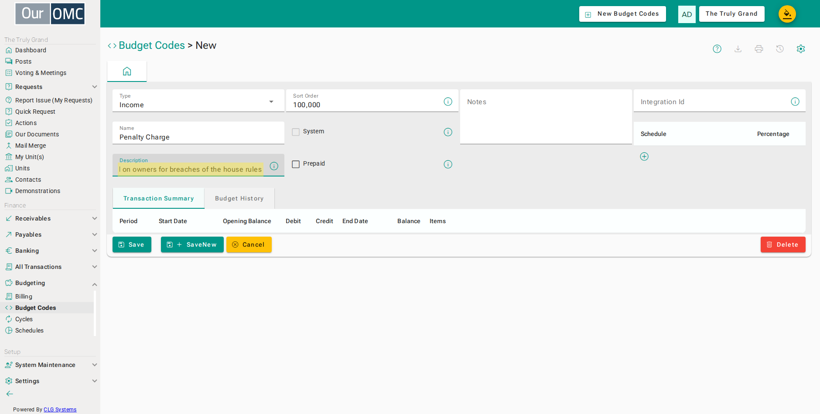Click the add schedule plus circle icon
Viewport: 820px width, 414px height.
[x=644, y=156]
